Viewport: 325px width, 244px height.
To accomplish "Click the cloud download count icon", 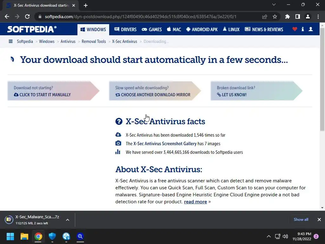I will (118, 135).
